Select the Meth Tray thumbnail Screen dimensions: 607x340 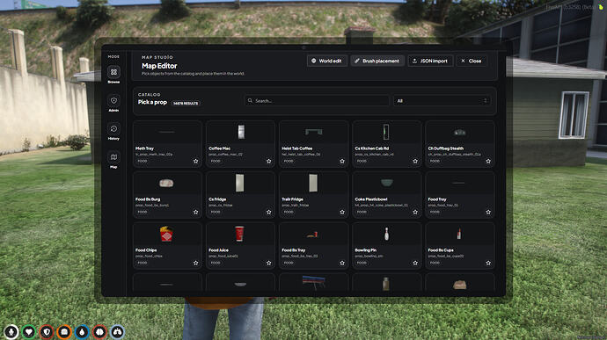coord(167,132)
